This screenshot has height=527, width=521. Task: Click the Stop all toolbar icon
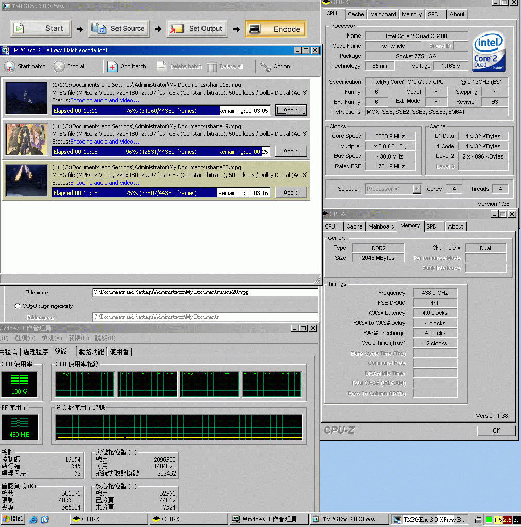[59, 66]
